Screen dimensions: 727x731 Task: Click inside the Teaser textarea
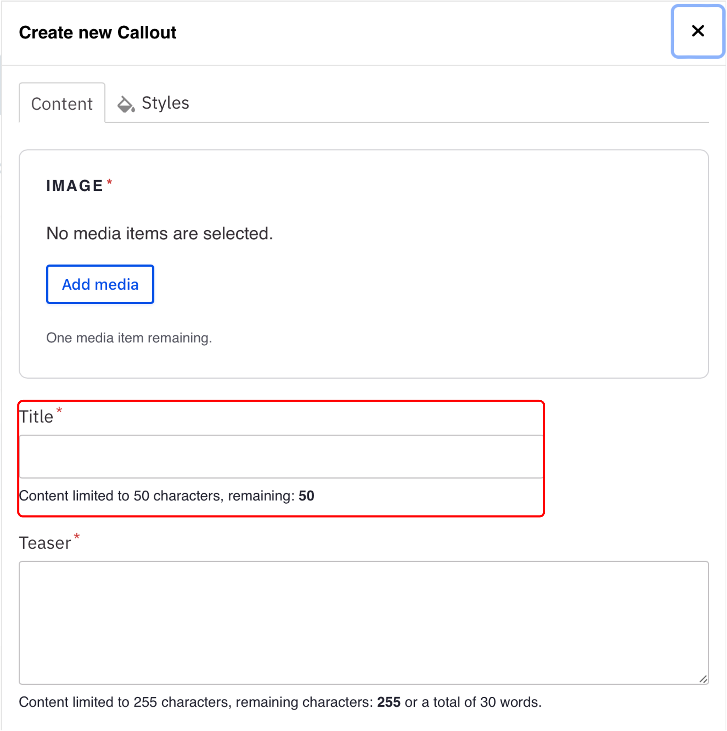pyautogui.click(x=363, y=622)
